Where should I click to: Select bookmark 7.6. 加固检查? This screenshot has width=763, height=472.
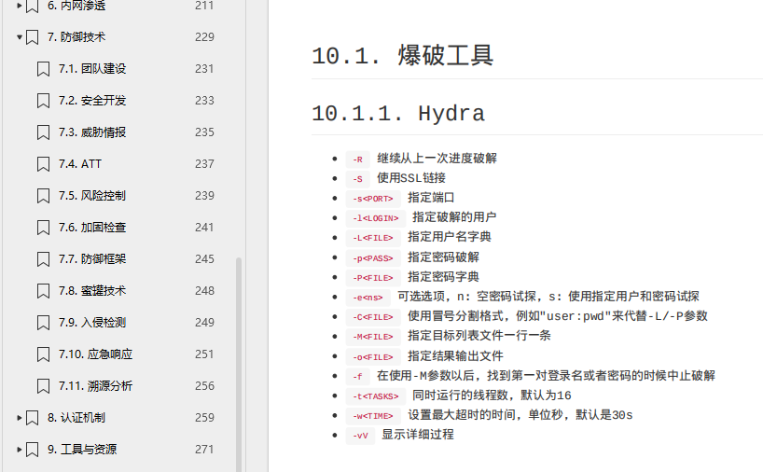92,228
